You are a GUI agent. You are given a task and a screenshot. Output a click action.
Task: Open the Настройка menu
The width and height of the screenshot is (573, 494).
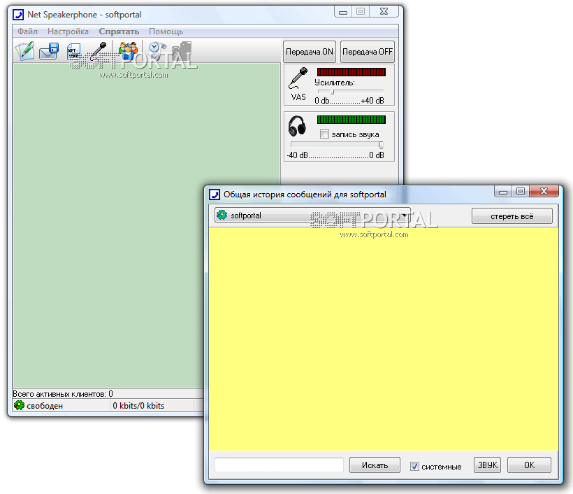point(68,31)
